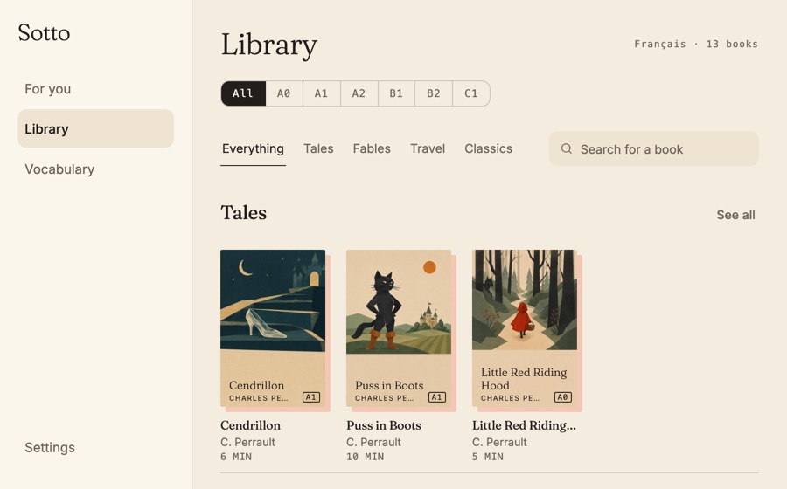The width and height of the screenshot is (787, 489).
Task: Switch to the Fables tab
Action: 372,148
